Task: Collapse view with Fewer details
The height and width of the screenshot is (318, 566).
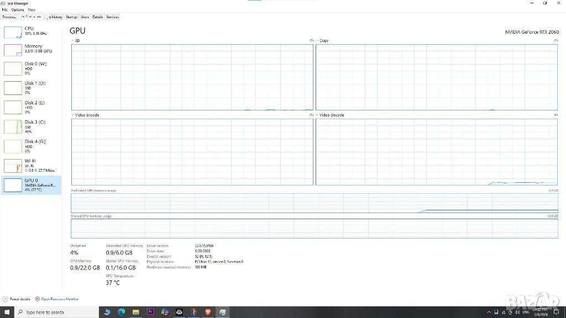Action: point(18,299)
